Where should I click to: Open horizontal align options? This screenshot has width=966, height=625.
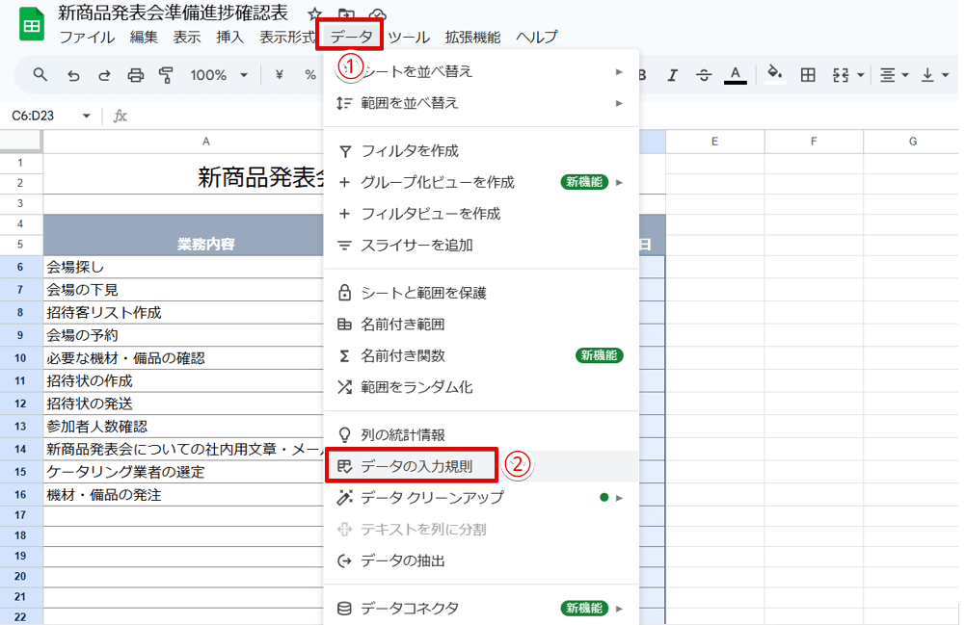[894, 75]
